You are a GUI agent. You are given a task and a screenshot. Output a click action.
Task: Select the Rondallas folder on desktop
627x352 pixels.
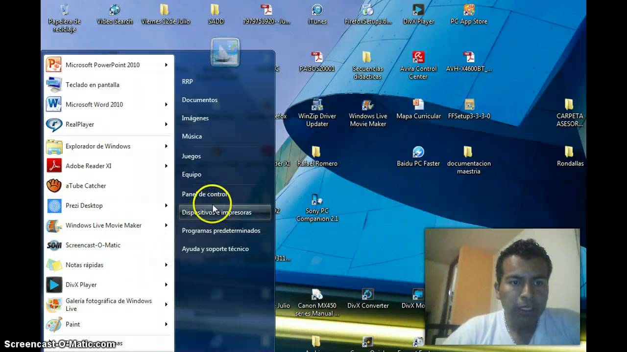570,156
